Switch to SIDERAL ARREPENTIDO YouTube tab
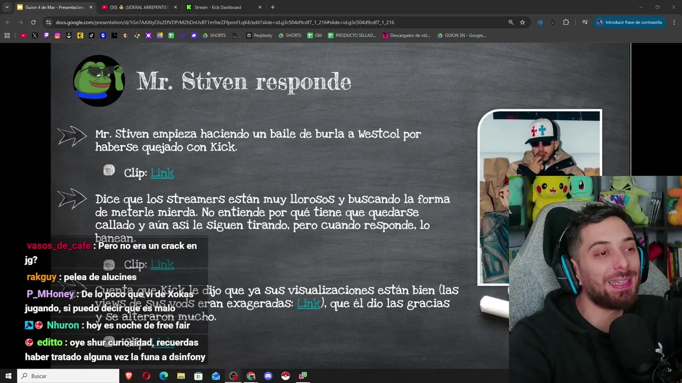This screenshot has height=383, width=682. click(139, 7)
